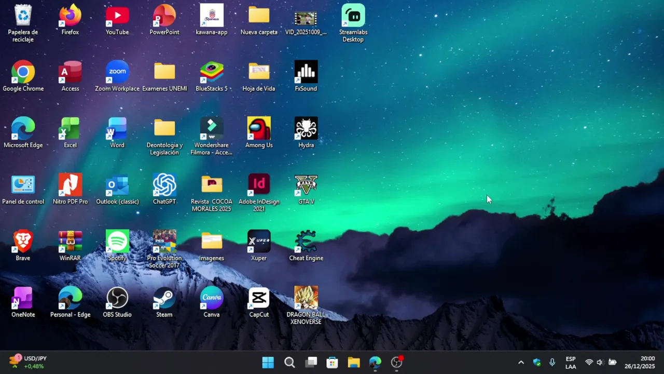Open File Explorer from the taskbar
Viewport: 664px width, 374px height.
[354, 363]
